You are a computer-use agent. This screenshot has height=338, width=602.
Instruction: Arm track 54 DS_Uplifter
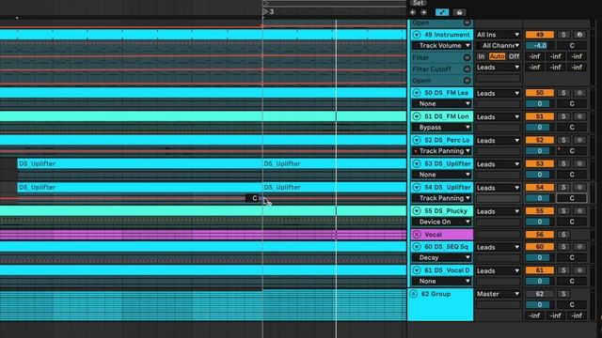point(579,187)
